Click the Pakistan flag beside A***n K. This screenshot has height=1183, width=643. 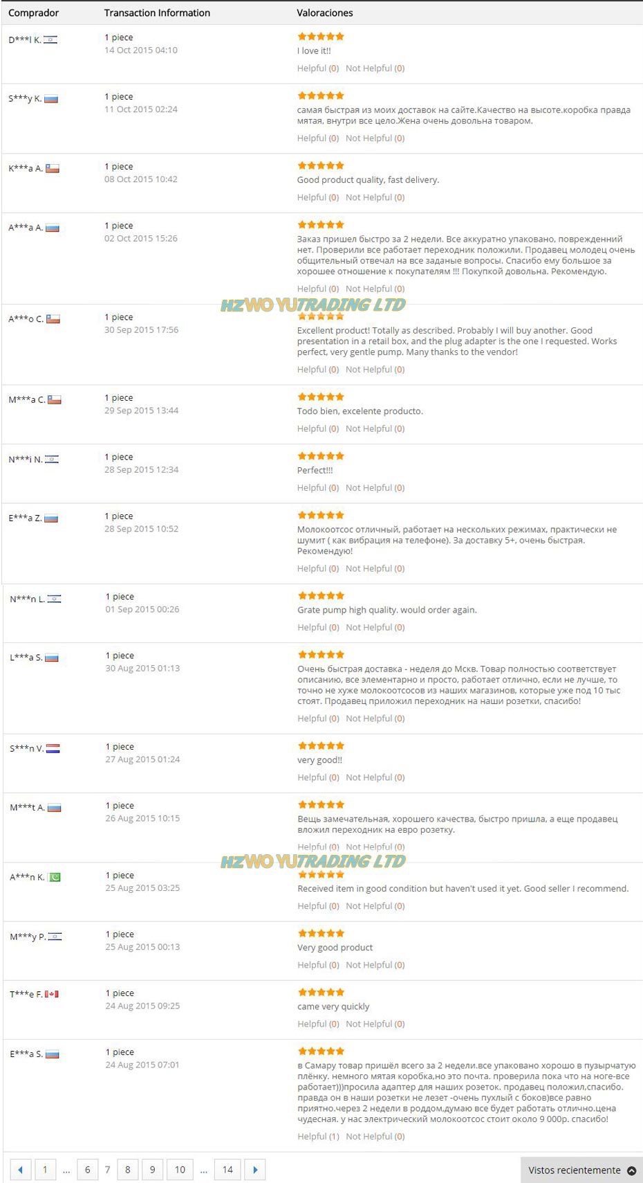tap(55, 877)
